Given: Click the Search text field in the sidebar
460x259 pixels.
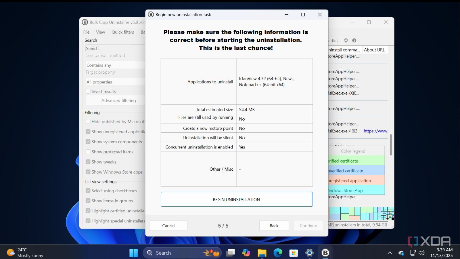Looking at the screenshot, I should [116, 48].
